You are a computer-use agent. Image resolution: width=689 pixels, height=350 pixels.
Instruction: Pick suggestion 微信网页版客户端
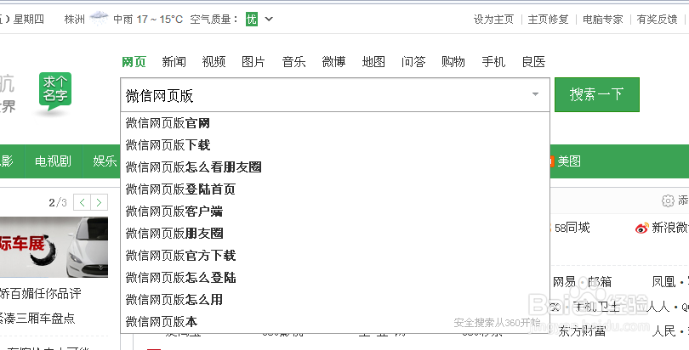coord(335,212)
